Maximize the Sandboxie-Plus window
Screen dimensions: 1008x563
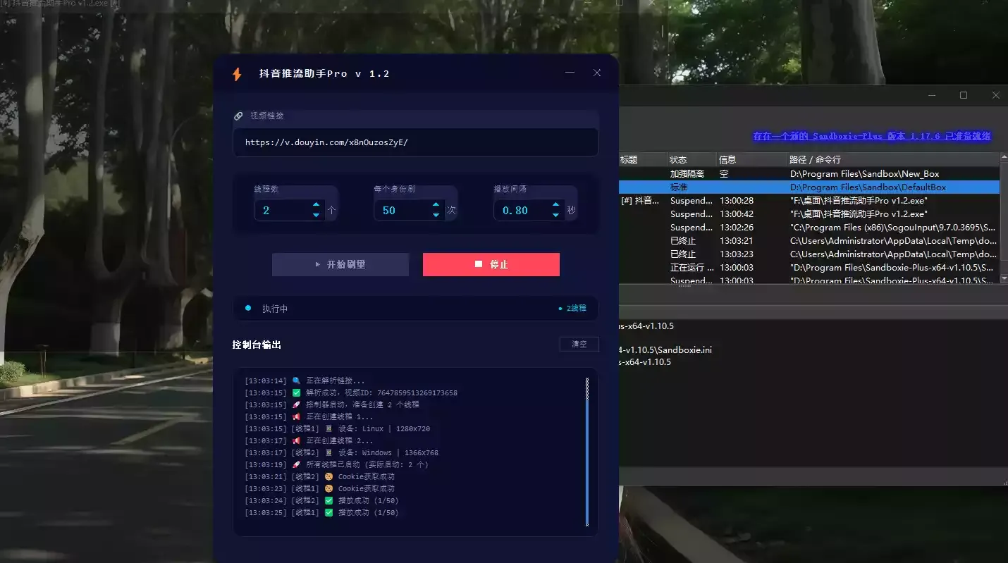pyautogui.click(x=964, y=95)
